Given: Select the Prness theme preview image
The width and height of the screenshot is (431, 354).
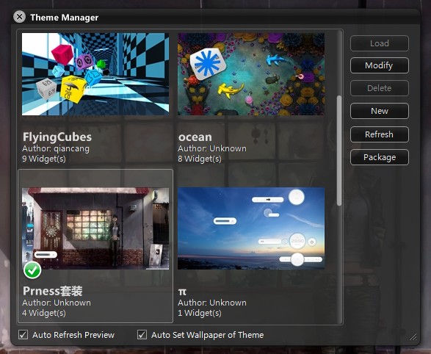Looking at the screenshot, I should pyautogui.click(x=95, y=228).
